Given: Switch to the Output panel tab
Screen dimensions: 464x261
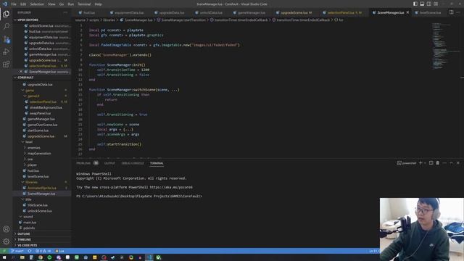Looking at the screenshot, I should (x=109, y=163).
